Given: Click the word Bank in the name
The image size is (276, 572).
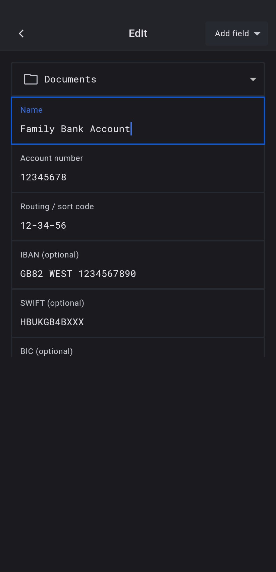Looking at the screenshot, I should [72, 129].
